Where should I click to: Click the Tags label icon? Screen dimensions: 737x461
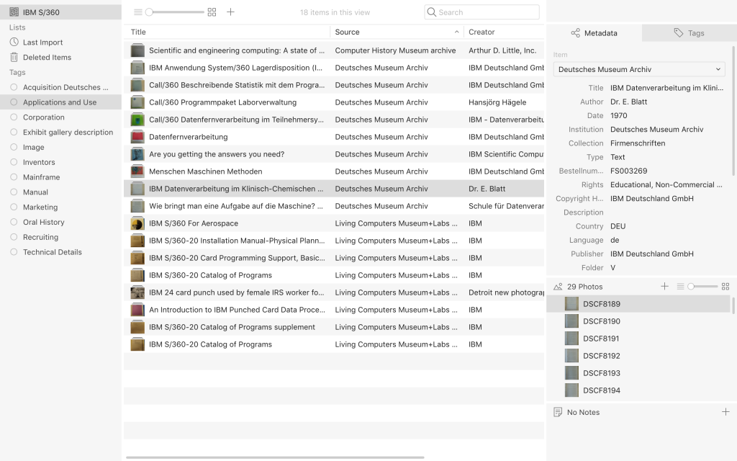[678, 33]
